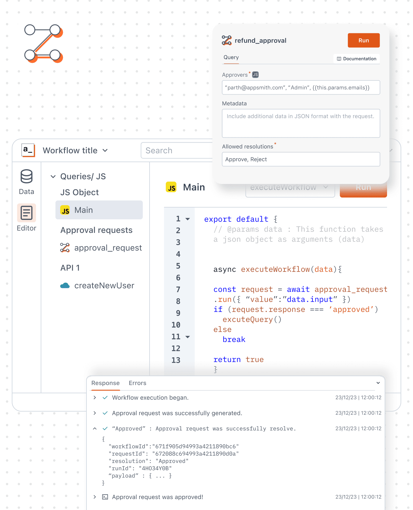
Task: Click the terminal icon beside Approval request was approved
Action: (105, 497)
